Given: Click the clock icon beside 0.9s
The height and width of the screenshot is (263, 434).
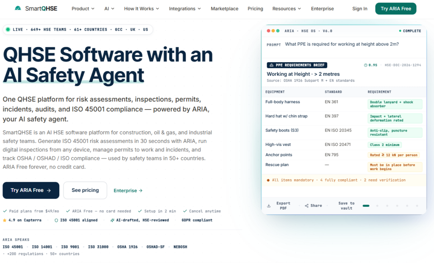Looking at the screenshot, I should [x=366, y=65].
